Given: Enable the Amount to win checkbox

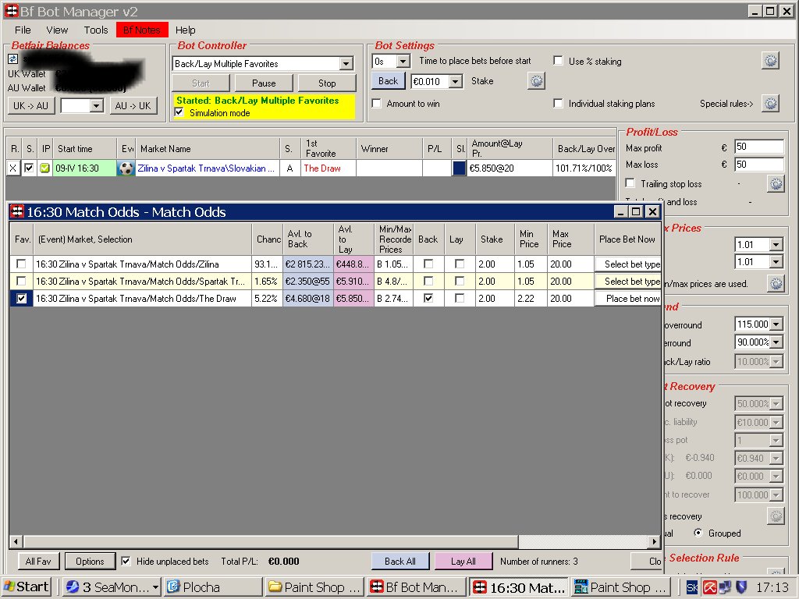Looking at the screenshot, I should tap(377, 104).
